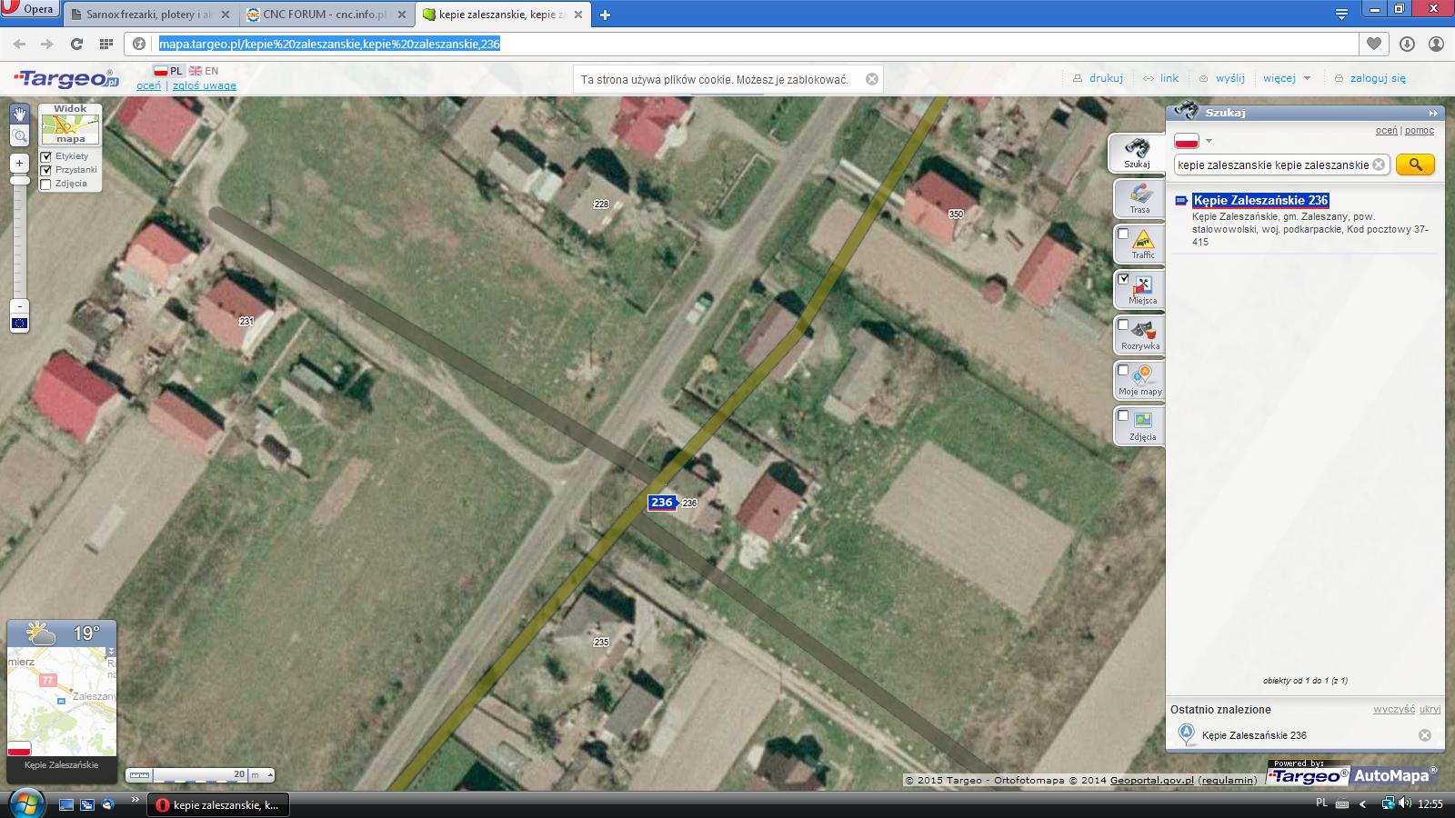The height and width of the screenshot is (818, 1455).
Task: Open the Traffic warning-sign icon
Action: (x=1143, y=242)
